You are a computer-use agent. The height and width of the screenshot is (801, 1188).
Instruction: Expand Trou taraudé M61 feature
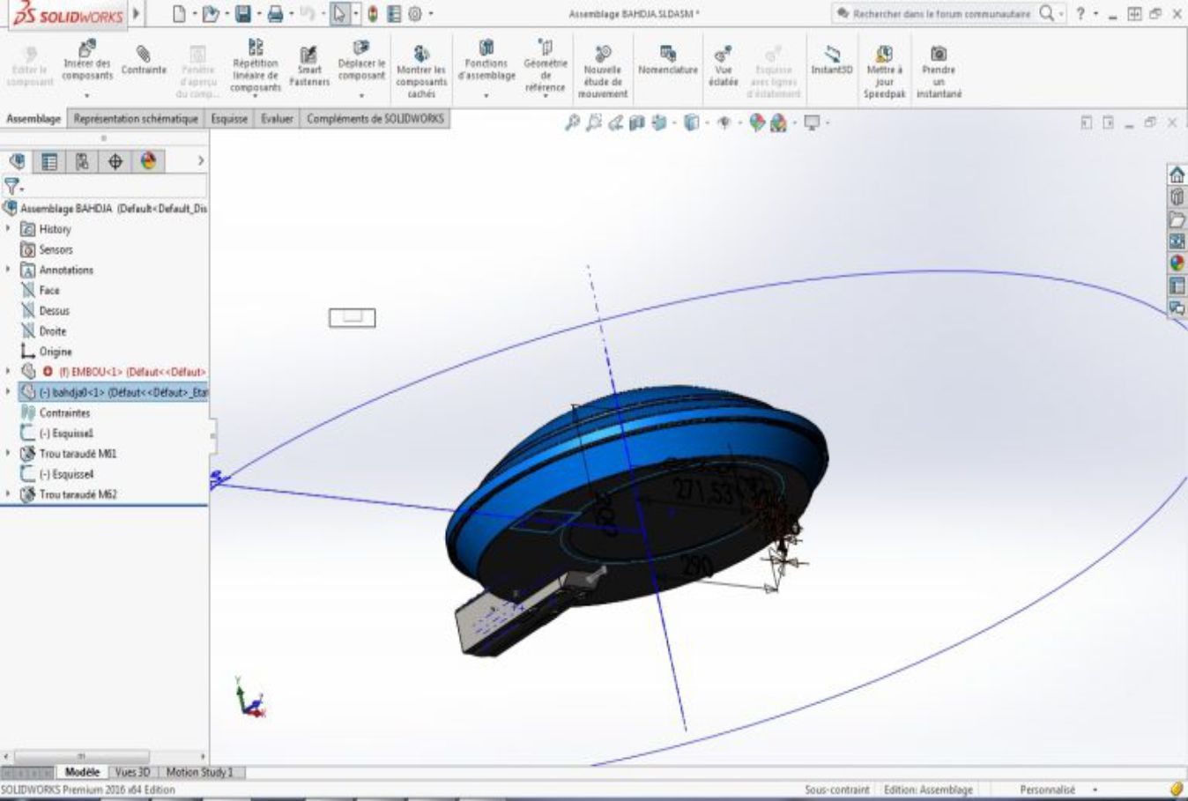(9, 454)
